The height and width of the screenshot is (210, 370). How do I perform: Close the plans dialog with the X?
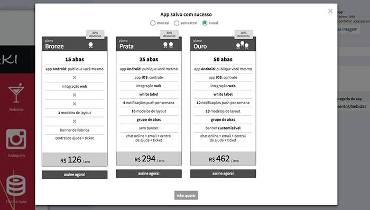click(330, 11)
